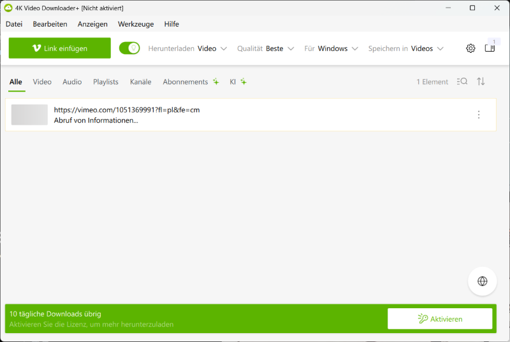This screenshot has width=510, height=342.
Task: Click the Link einfügen button
Action: click(x=59, y=48)
